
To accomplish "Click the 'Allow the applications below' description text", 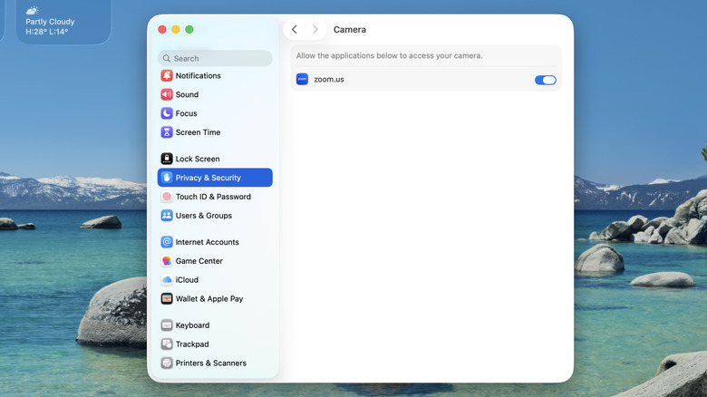I will (389, 55).
